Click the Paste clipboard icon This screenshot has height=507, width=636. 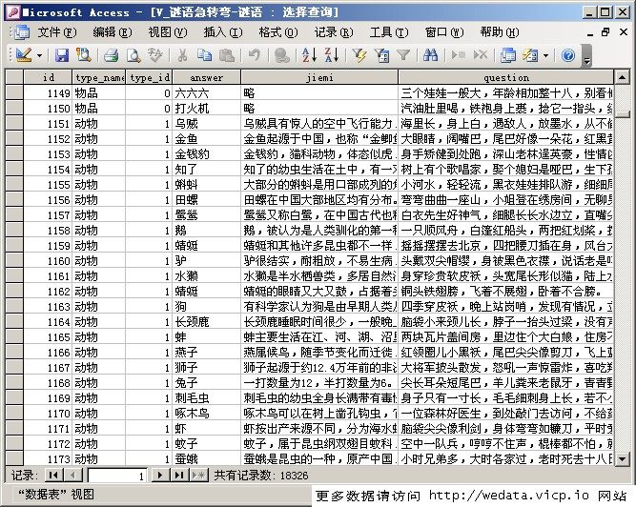click(x=226, y=55)
